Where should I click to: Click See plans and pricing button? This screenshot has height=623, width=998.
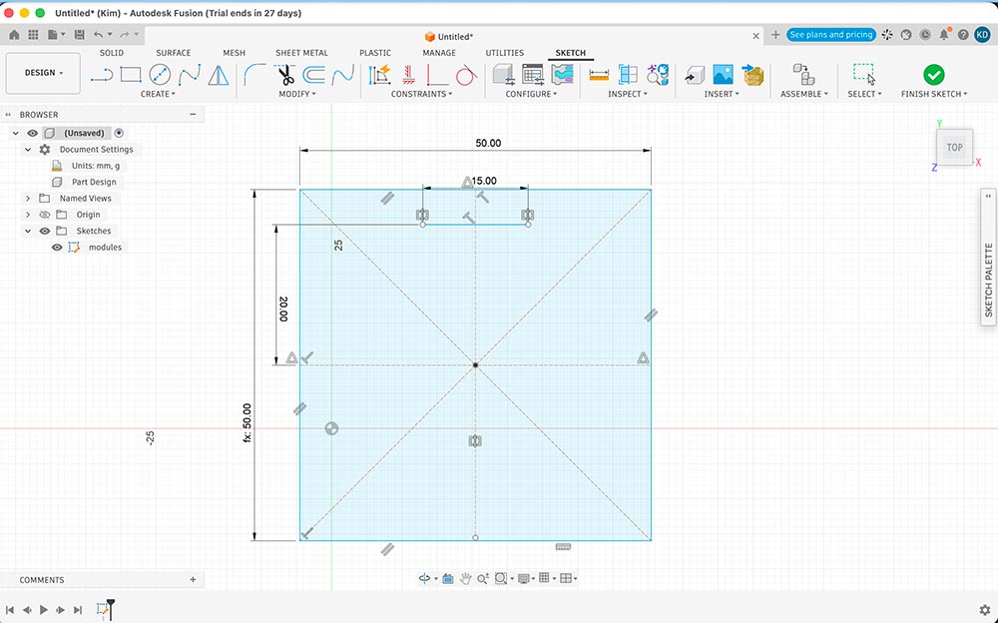[x=831, y=35]
